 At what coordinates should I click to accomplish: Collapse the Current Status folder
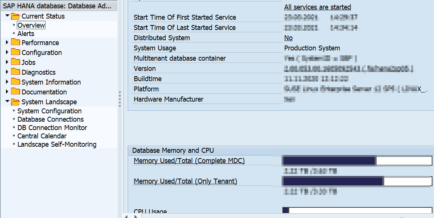7,16
